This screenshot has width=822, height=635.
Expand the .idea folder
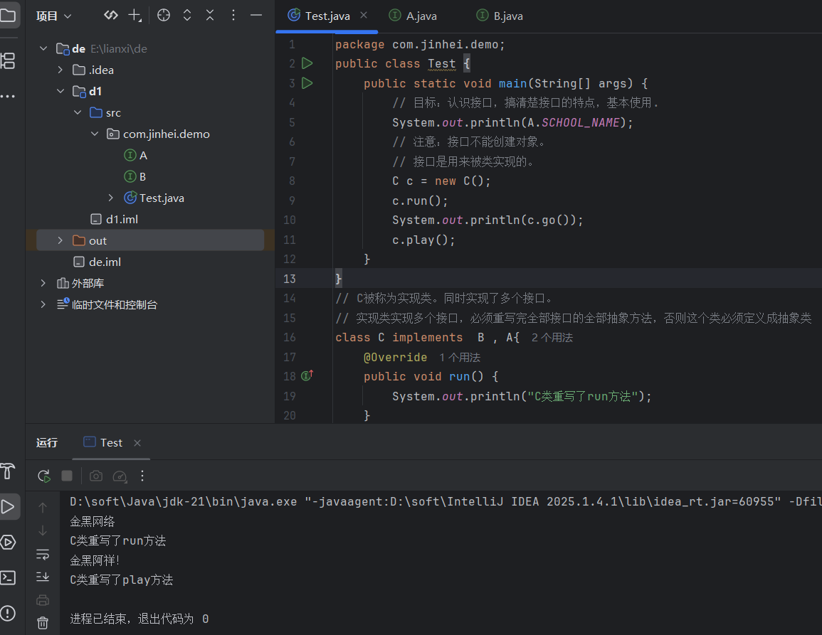tap(60, 70)
